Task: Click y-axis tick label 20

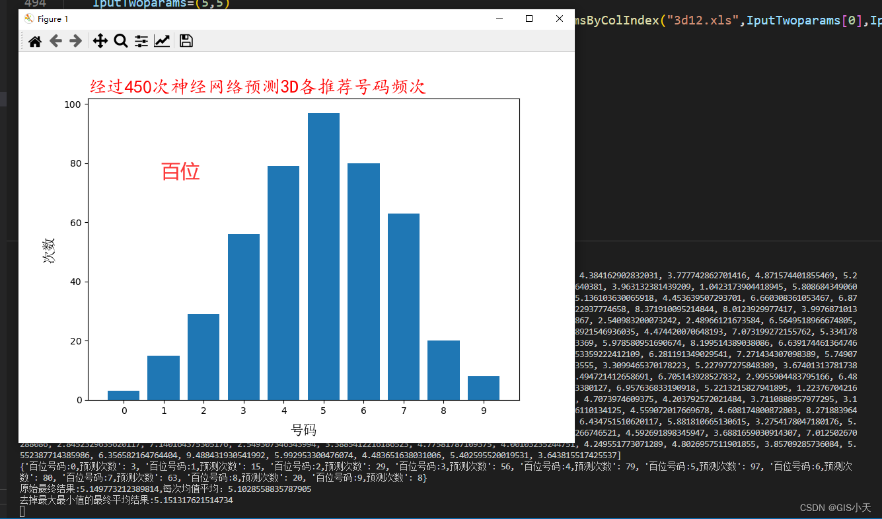Action: click(76, 341)
